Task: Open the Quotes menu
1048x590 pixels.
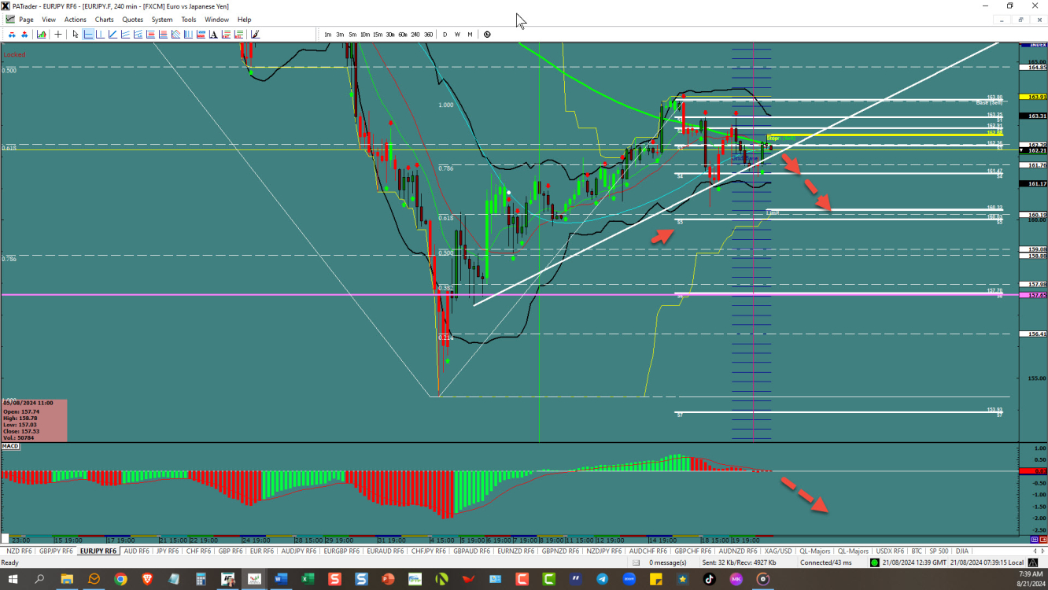Action: pos(133,20)
